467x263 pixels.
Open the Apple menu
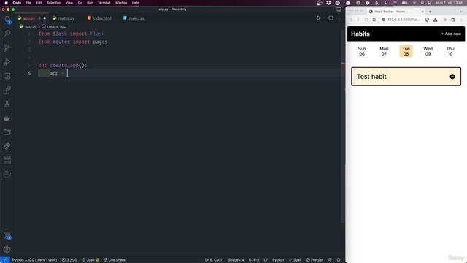[7, 3]
